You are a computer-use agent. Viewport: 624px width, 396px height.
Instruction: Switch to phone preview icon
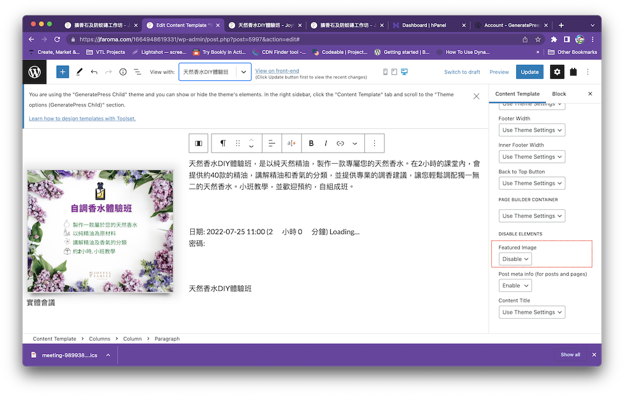point(385,72)
